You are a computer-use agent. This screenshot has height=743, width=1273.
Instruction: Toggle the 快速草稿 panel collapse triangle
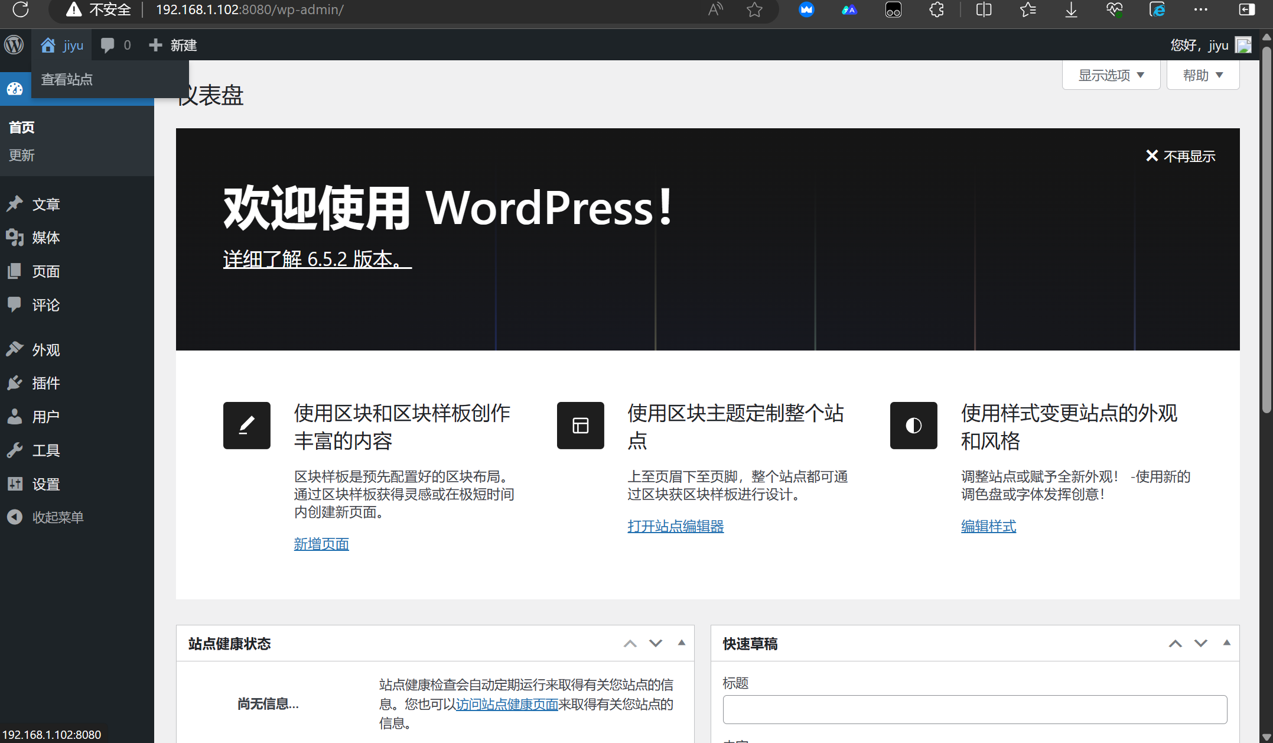1226,643
